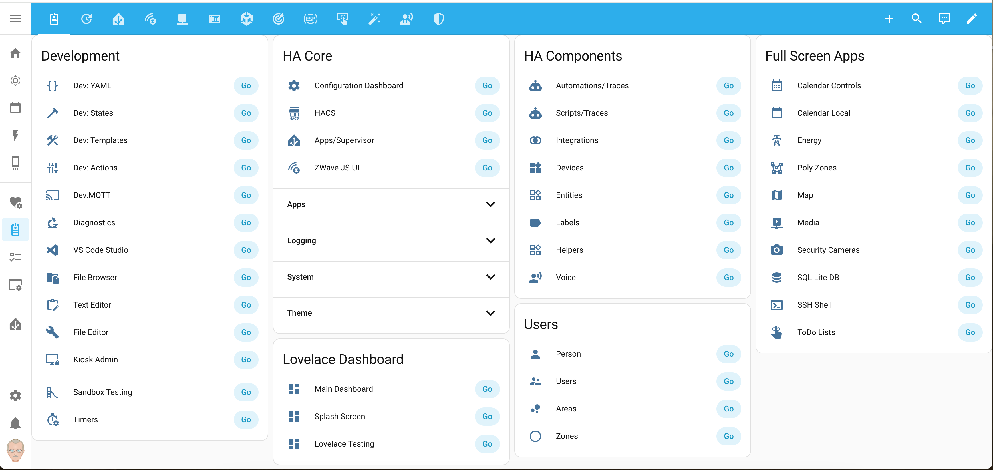
Task: Open the user profile avatar
Action: point(15,450)
